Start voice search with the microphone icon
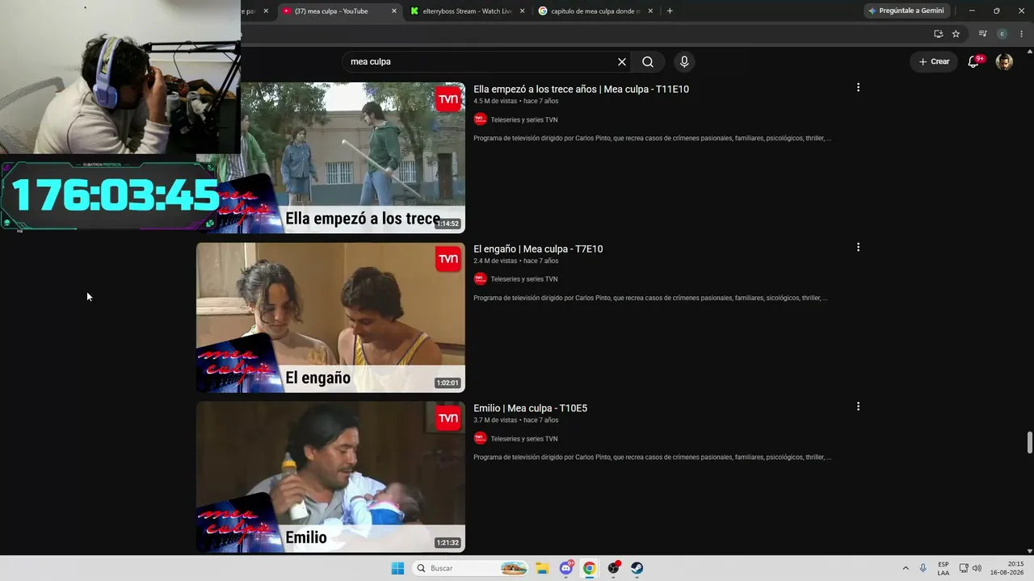The image size is (1034, 581). pyautogui.click(x=684, y=62)
